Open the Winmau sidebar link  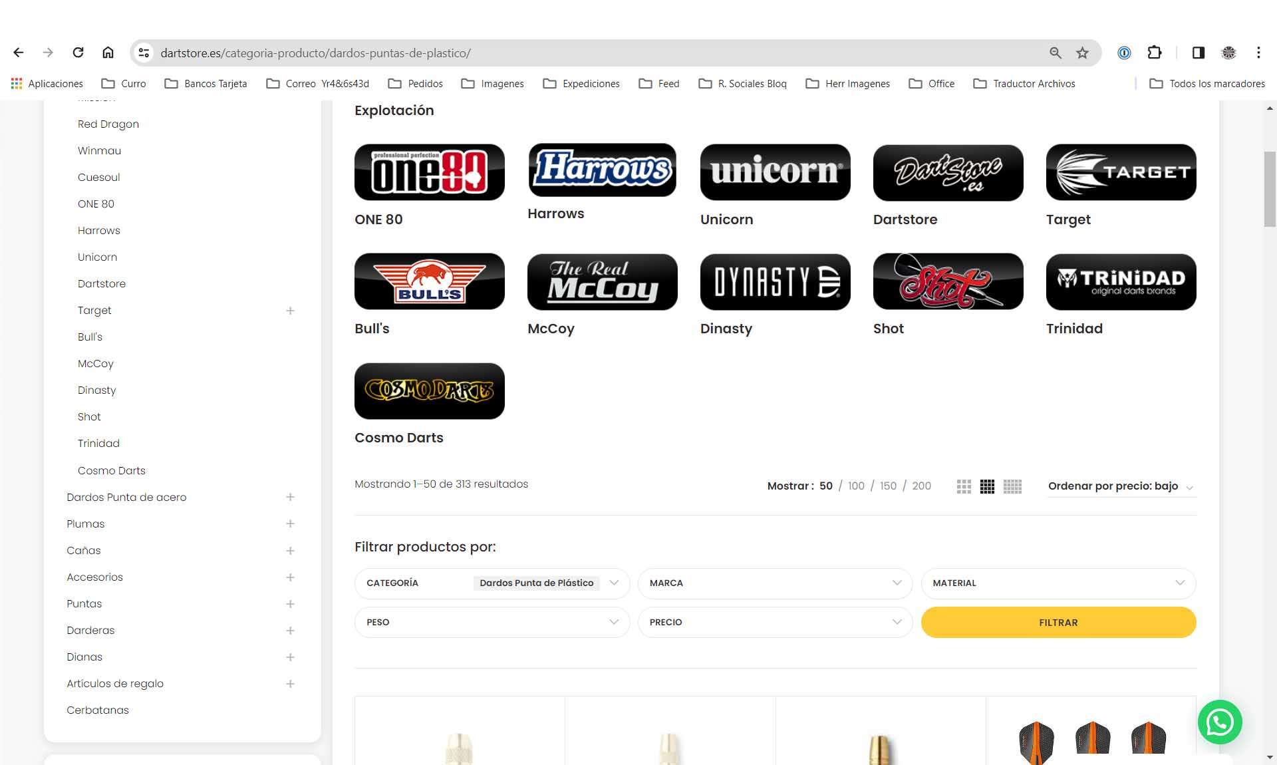coord(99,151)
